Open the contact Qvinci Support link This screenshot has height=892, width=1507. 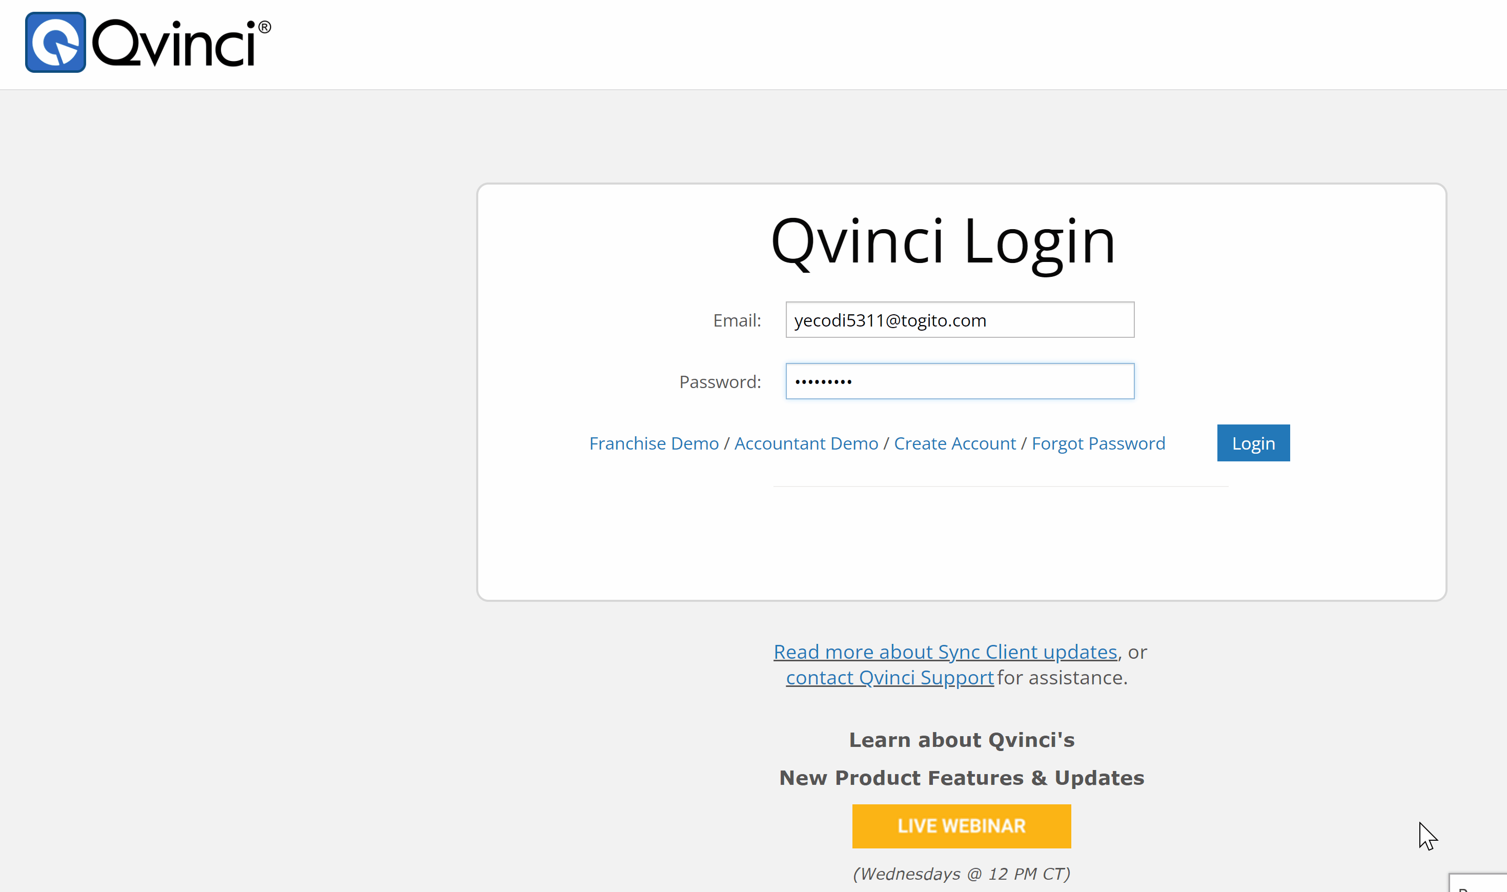point(889,677)
